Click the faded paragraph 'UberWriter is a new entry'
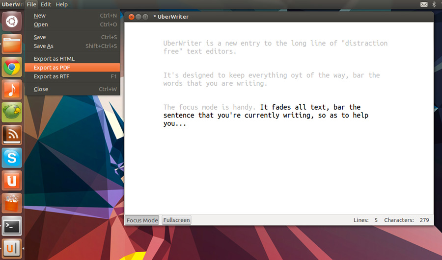Image resolution: width=442 pixels, height=260 pixels. [x=276, y=47]
